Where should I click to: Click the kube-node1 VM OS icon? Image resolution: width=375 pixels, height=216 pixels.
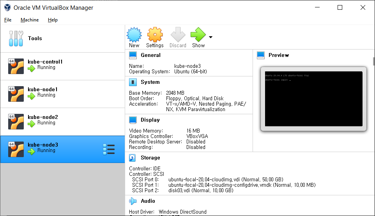pos(16,94)
